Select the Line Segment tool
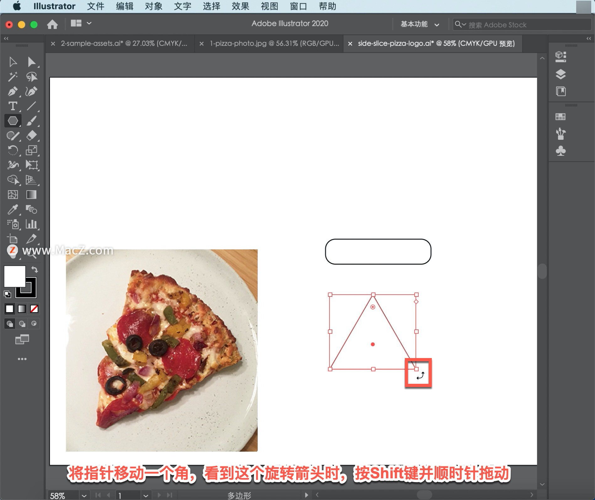This screenshot has height=500, width=595. pos(31,106)
